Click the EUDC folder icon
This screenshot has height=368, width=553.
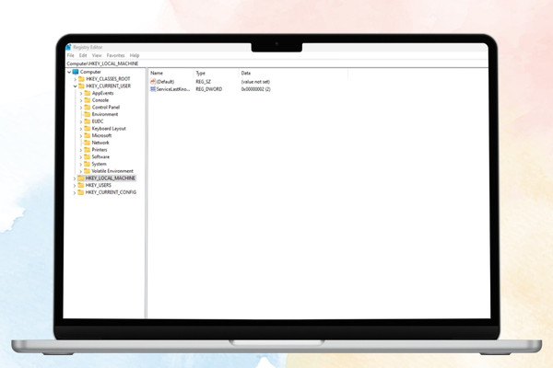(x=88, y=121)
